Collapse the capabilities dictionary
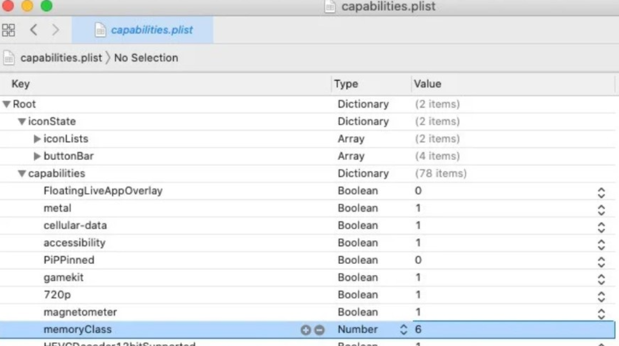The height and width of the screenshot is (346, 619). [x=22, y=174]
